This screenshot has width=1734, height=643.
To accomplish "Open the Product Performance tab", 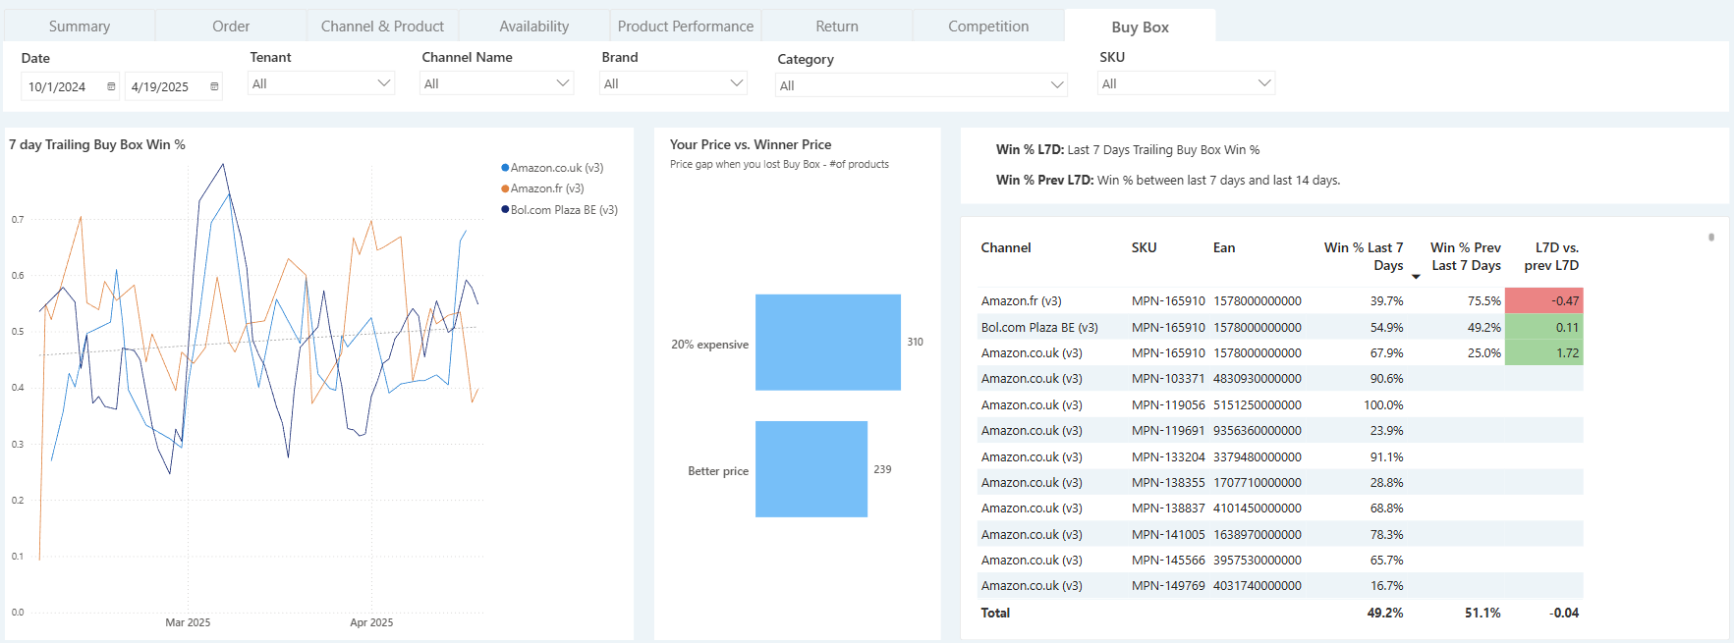I will coord(686,27).
